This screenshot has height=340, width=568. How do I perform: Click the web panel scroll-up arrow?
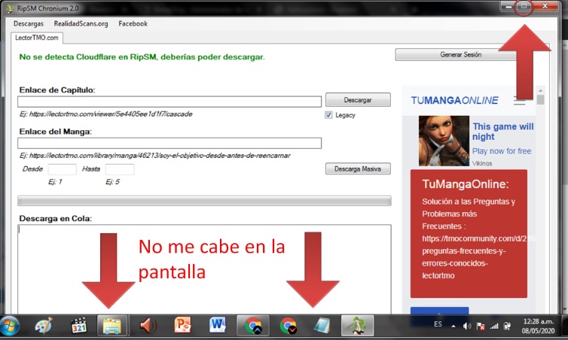click(540, 90)
